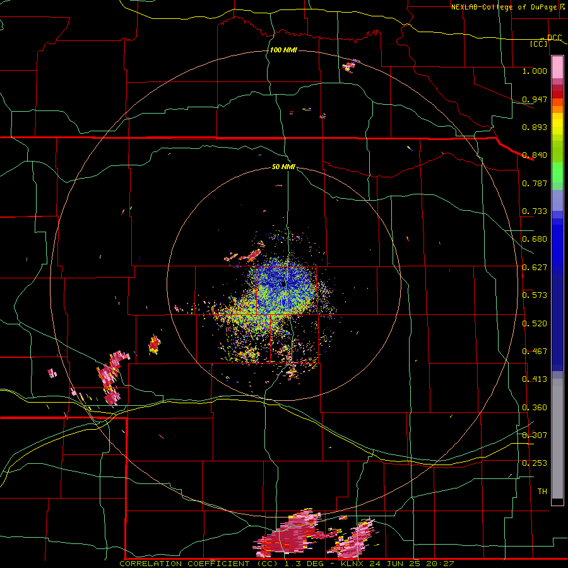Pick the bright green swatch near 0.787
Screen dimensions: 568x568
[557, 174]
